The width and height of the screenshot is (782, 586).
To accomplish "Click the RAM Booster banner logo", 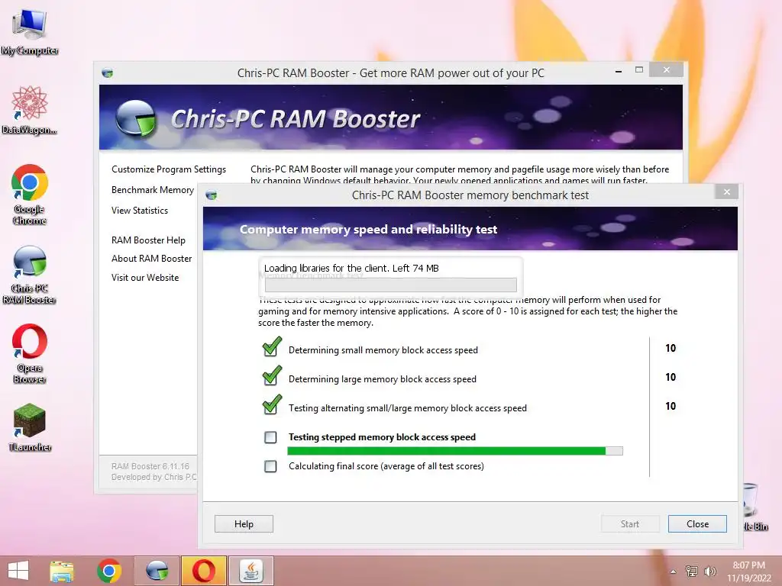I will [x=136, y=118].
